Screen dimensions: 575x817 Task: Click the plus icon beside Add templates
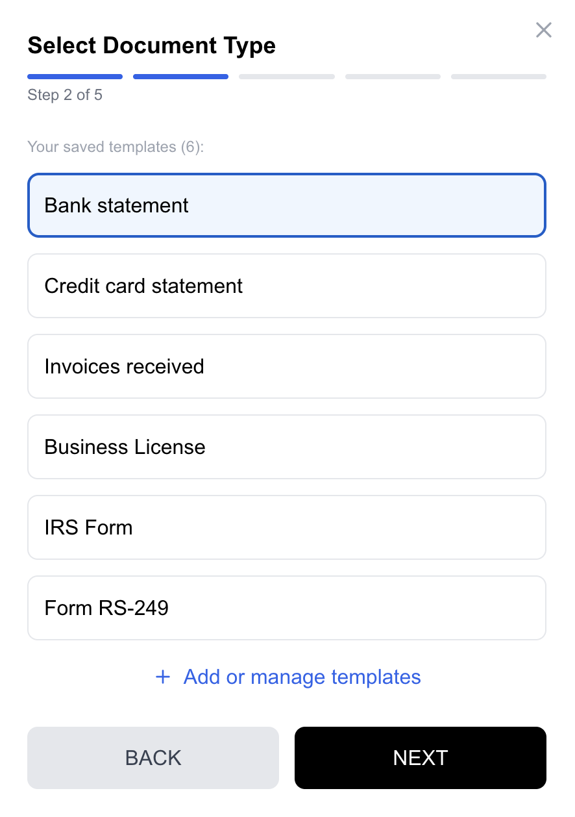163,677
